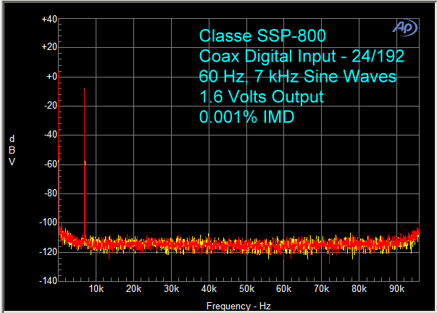Click the -140 label at the y-axis bottom
437x313 pixels.
[48, 280]
